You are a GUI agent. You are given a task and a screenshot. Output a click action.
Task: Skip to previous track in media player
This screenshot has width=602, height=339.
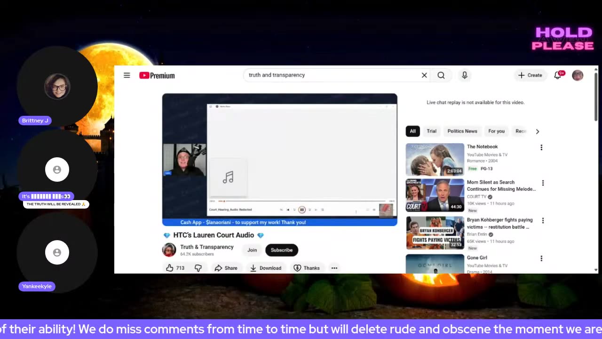point(287,210)
